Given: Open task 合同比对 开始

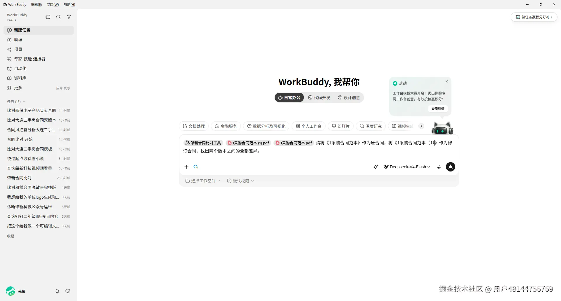Looking at the screenshot, I should pos(39,139).
